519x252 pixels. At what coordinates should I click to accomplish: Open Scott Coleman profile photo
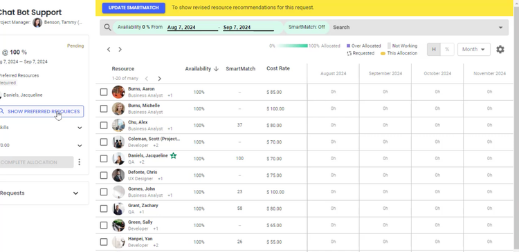(x=118, y=142)
